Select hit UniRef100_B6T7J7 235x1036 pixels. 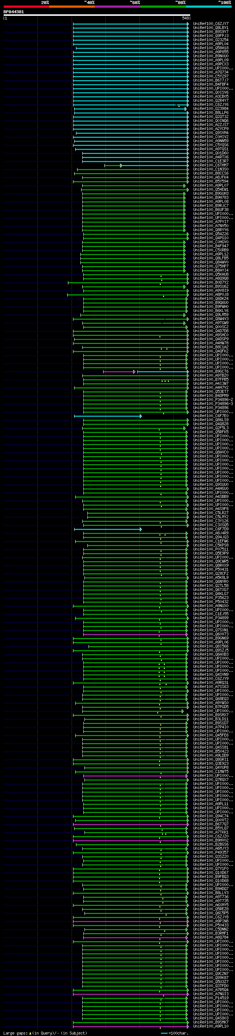pyautogui.click(x=211, y=80)
